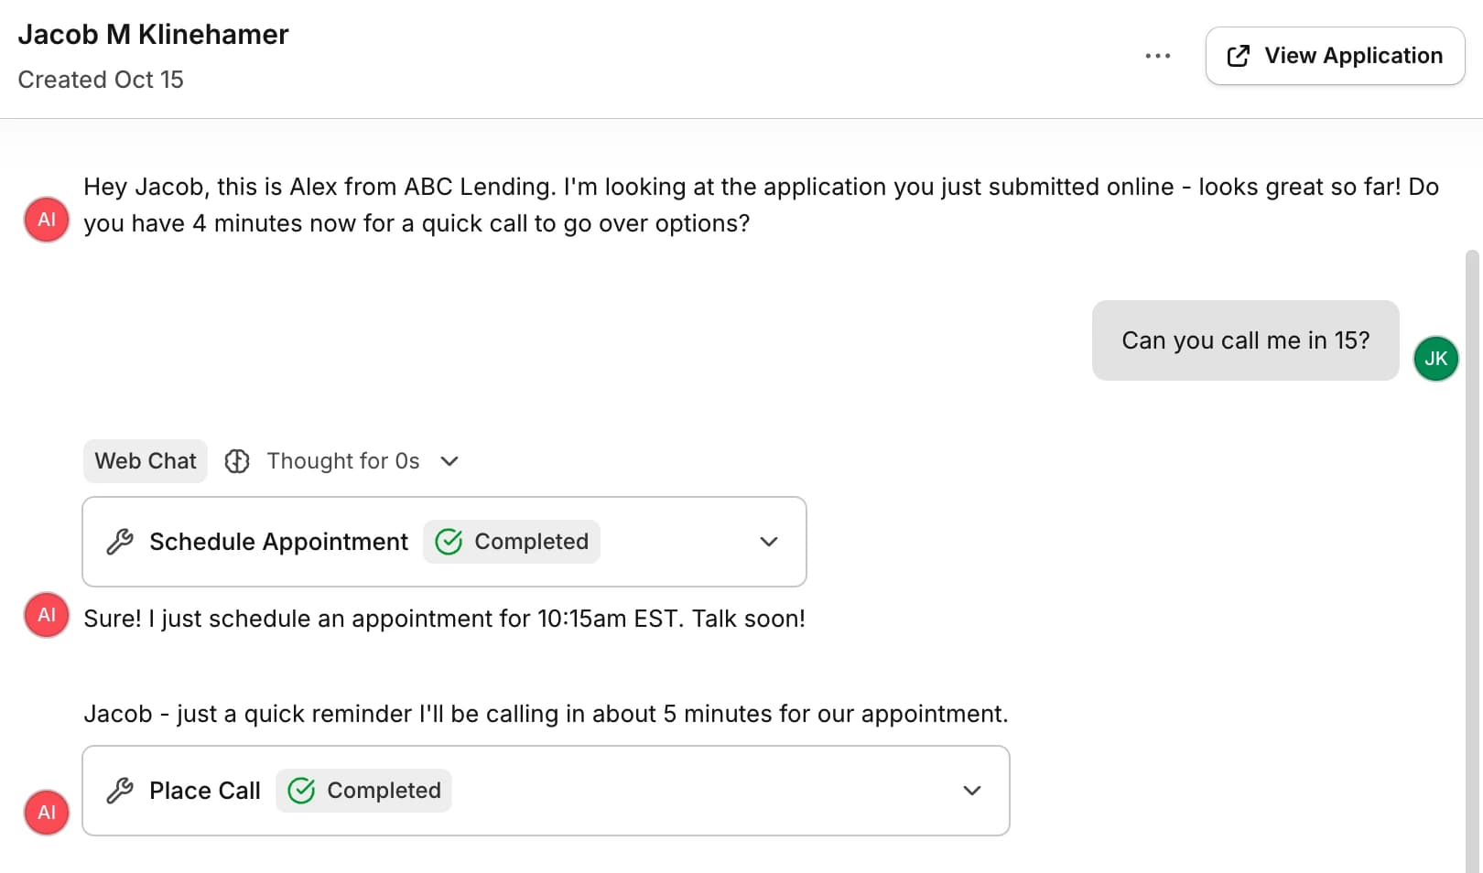Open the three-dot more options menu
This screenshot has height=873, width=1483.
1157,56
